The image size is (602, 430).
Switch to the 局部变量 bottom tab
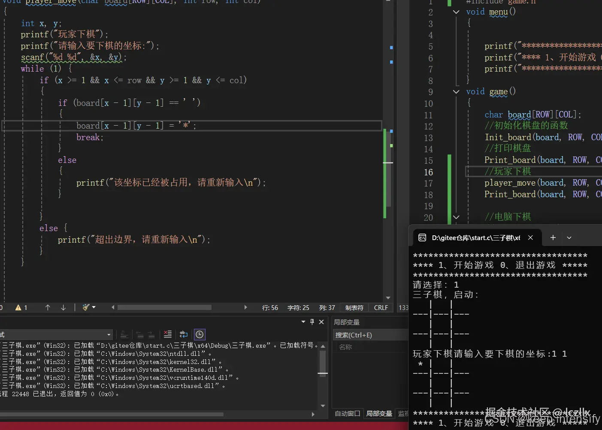click(379, 413)
